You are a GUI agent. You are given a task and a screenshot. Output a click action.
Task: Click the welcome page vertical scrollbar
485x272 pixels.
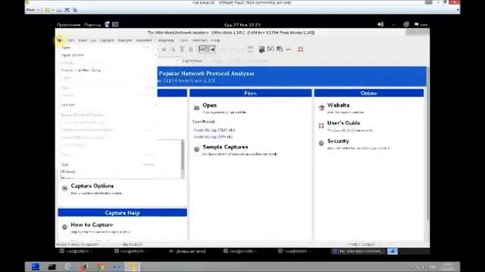coord(427,143)
